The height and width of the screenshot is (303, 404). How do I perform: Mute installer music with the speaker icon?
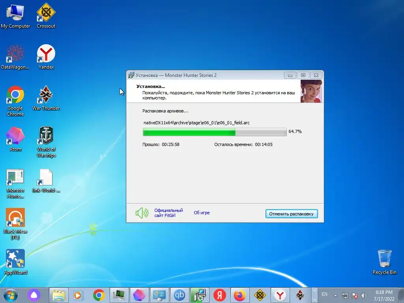(x=142, y=213)
